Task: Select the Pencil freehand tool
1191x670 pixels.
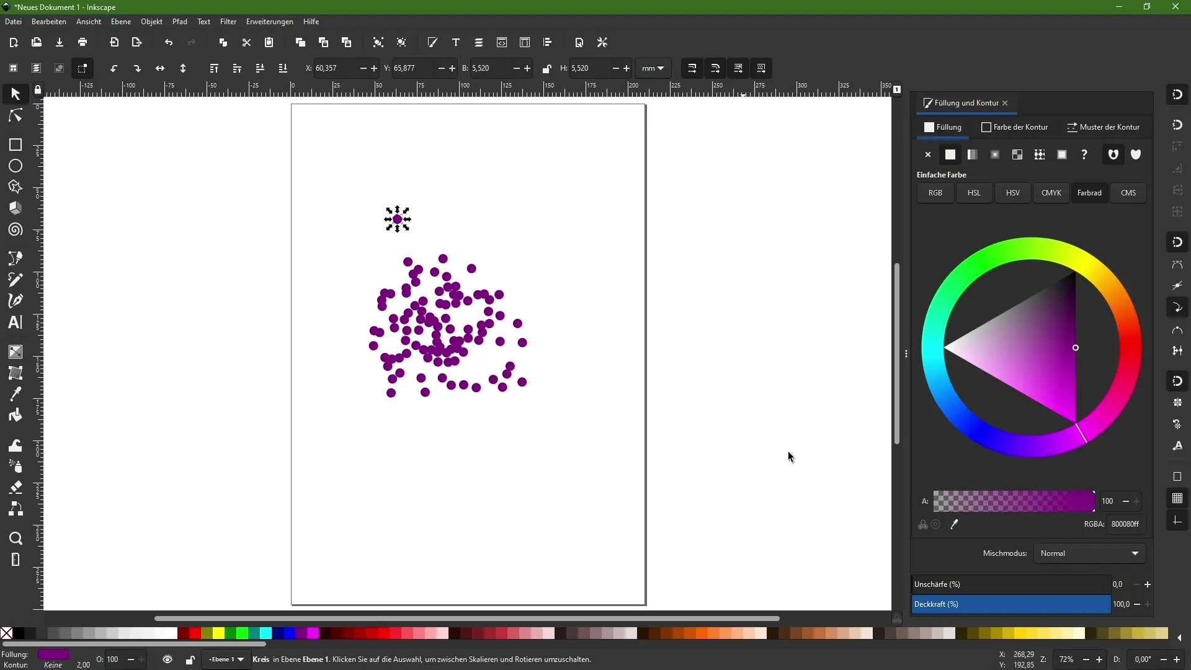Action: (x=16, y=280)
